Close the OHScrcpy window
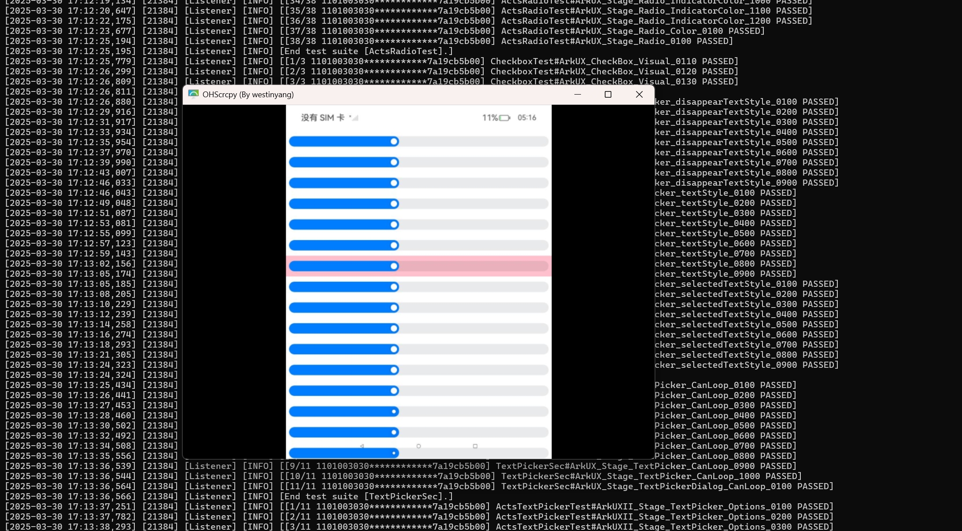 [x=639, y=94]
